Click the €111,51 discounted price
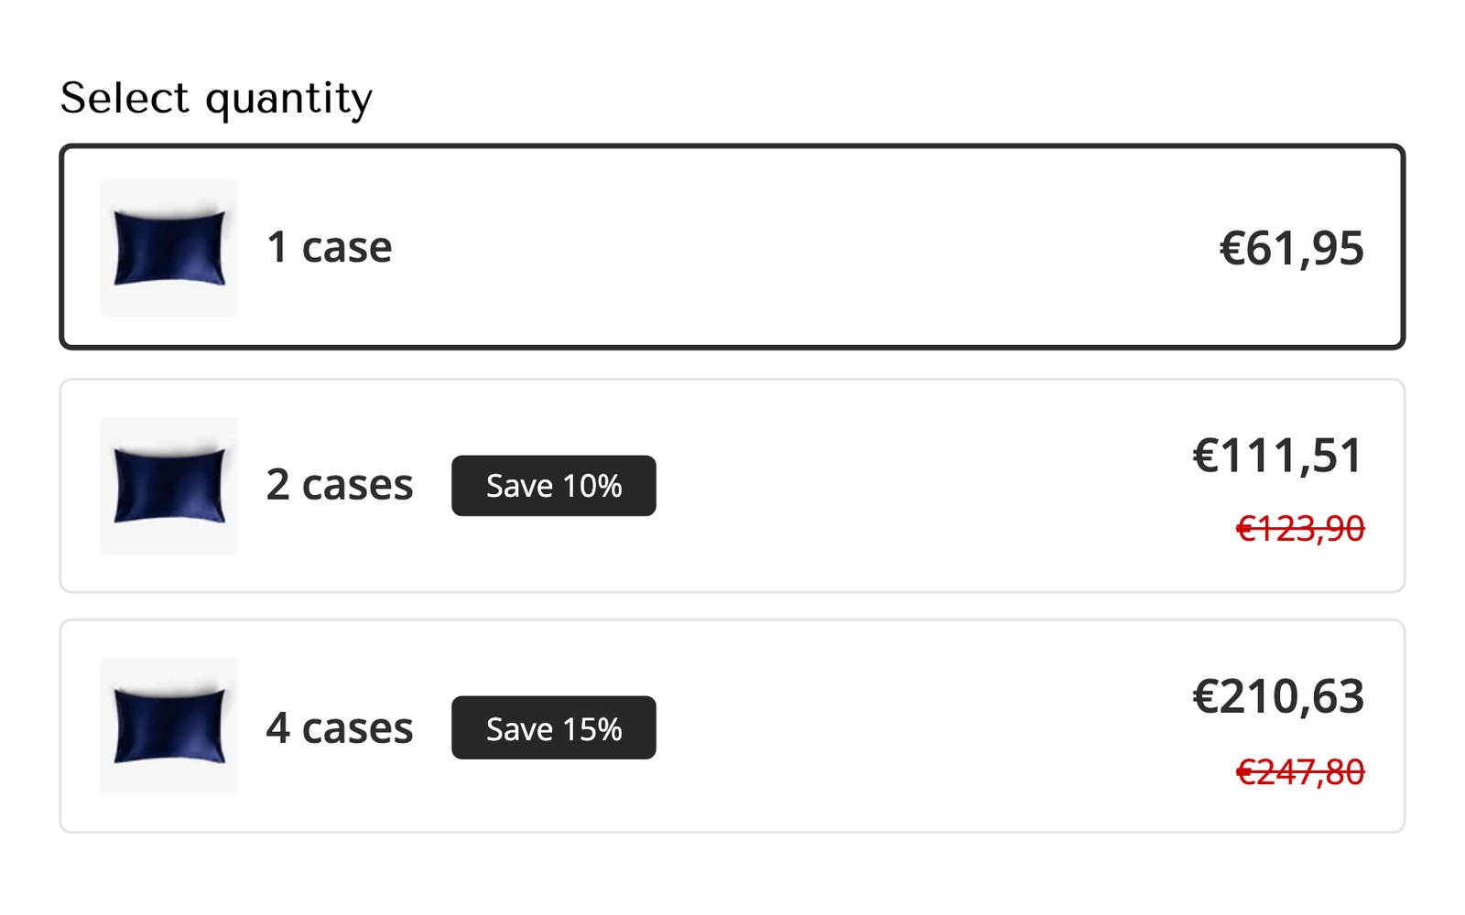The image size is (1465, 915). 1278,456
